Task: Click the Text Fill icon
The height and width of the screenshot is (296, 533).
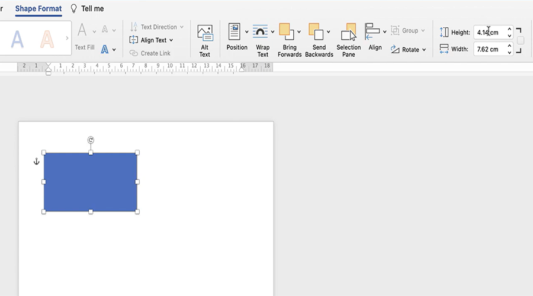Action: [x=82, y=30]
